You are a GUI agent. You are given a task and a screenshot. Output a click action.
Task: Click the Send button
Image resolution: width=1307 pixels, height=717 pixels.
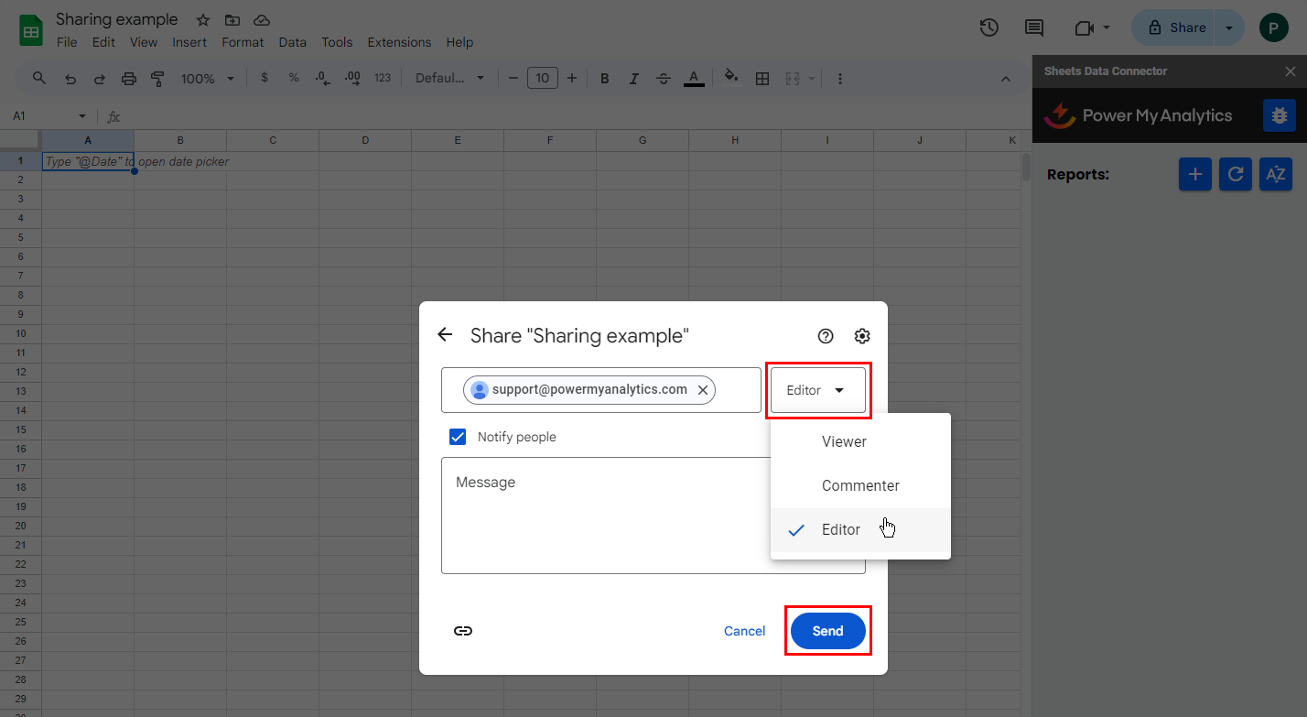tap(827, 631)
